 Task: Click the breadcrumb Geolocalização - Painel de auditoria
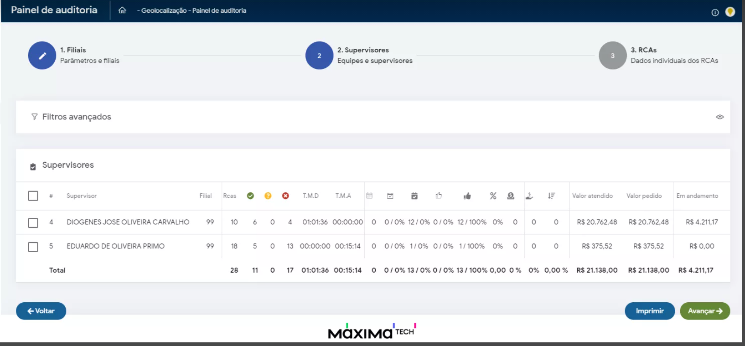pos(193,10)
